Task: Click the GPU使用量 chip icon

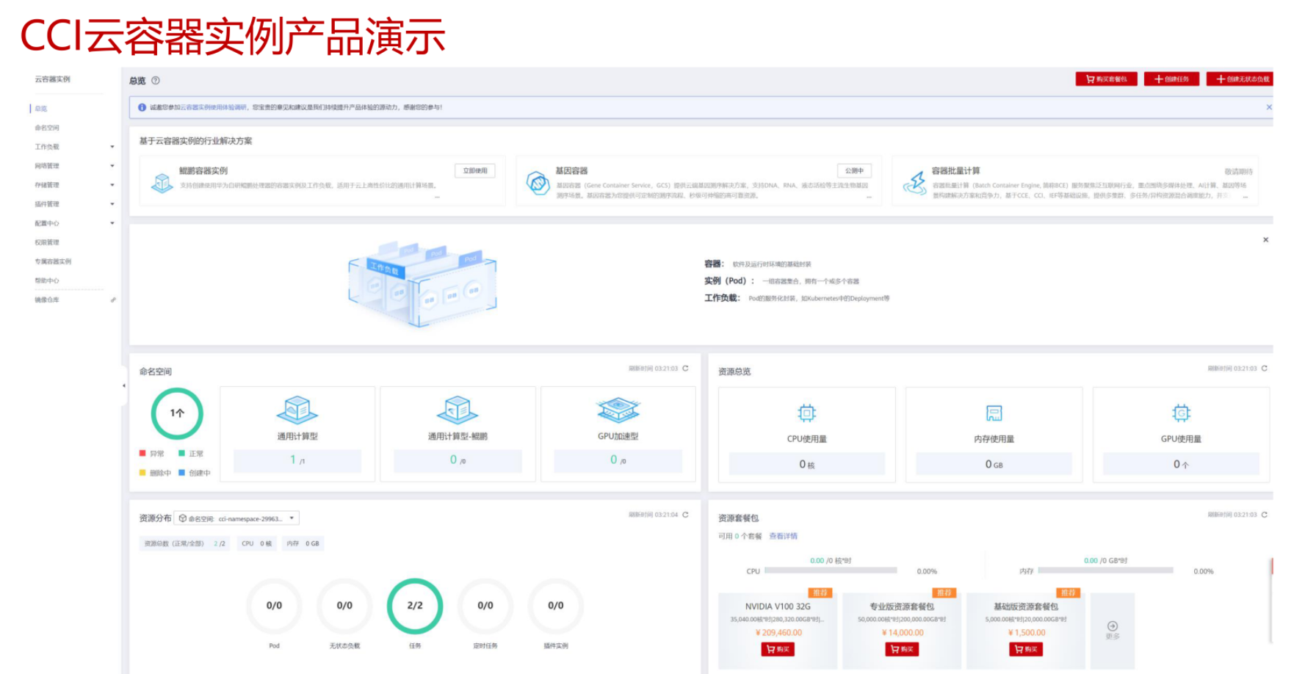Action: click(1181, 413)
